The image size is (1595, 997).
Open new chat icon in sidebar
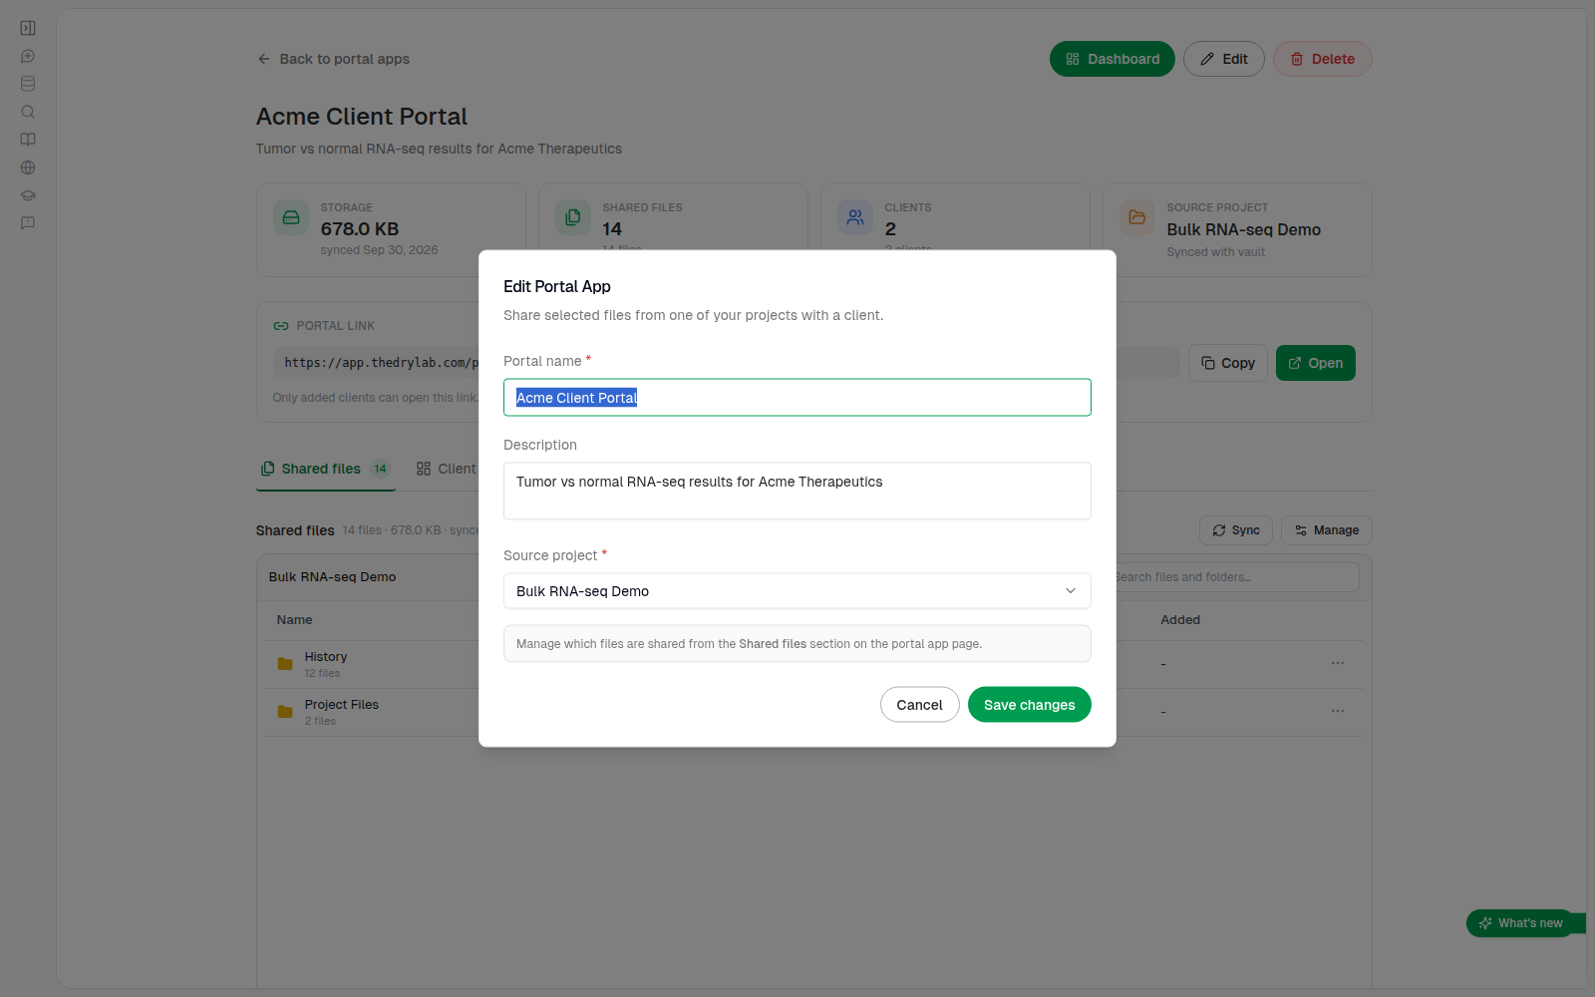point(28,56)
